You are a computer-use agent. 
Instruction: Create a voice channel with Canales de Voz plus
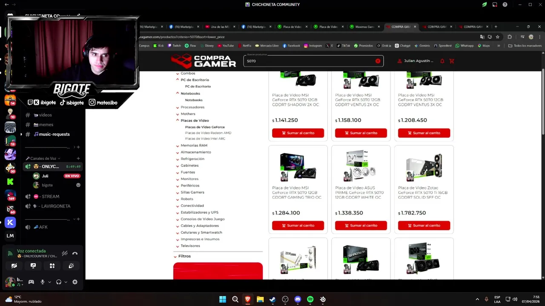(x=78, y=159)
